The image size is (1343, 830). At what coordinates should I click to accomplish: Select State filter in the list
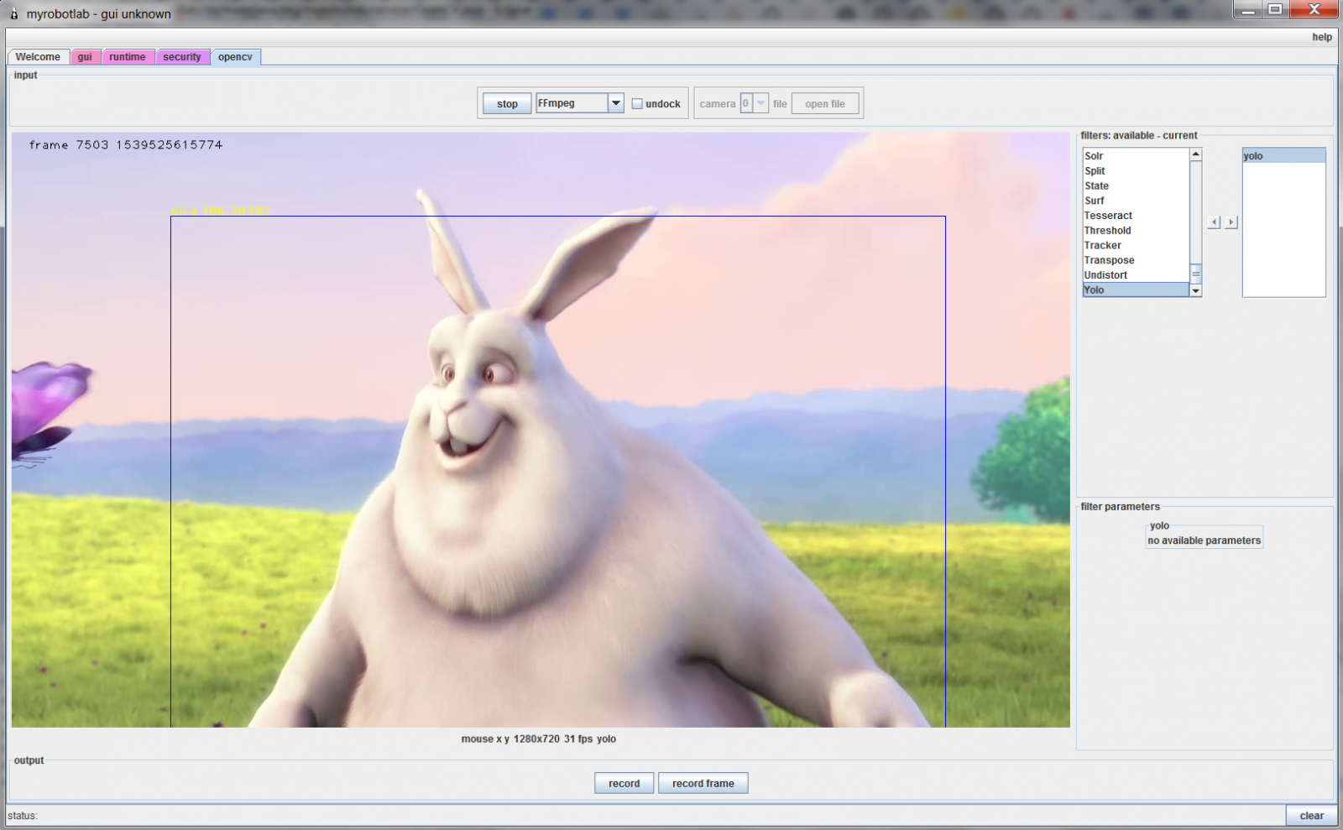point(1136,186)
